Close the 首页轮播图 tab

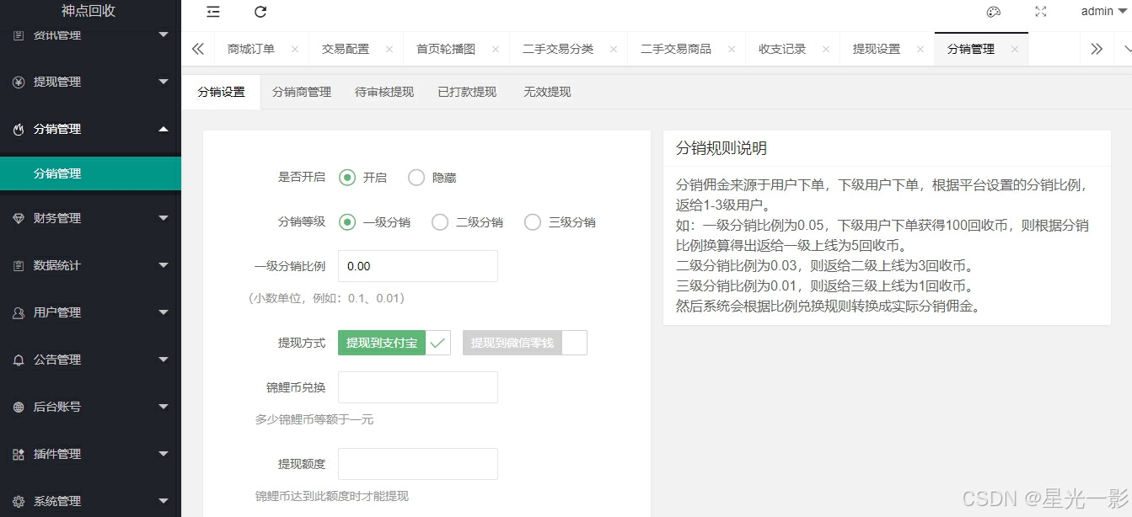(495, 49)
